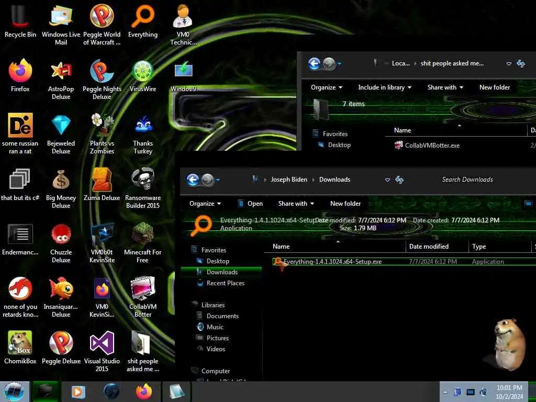536x402 pixels.
Task: Open Firefox from the desktop
Action: (20, 75)
